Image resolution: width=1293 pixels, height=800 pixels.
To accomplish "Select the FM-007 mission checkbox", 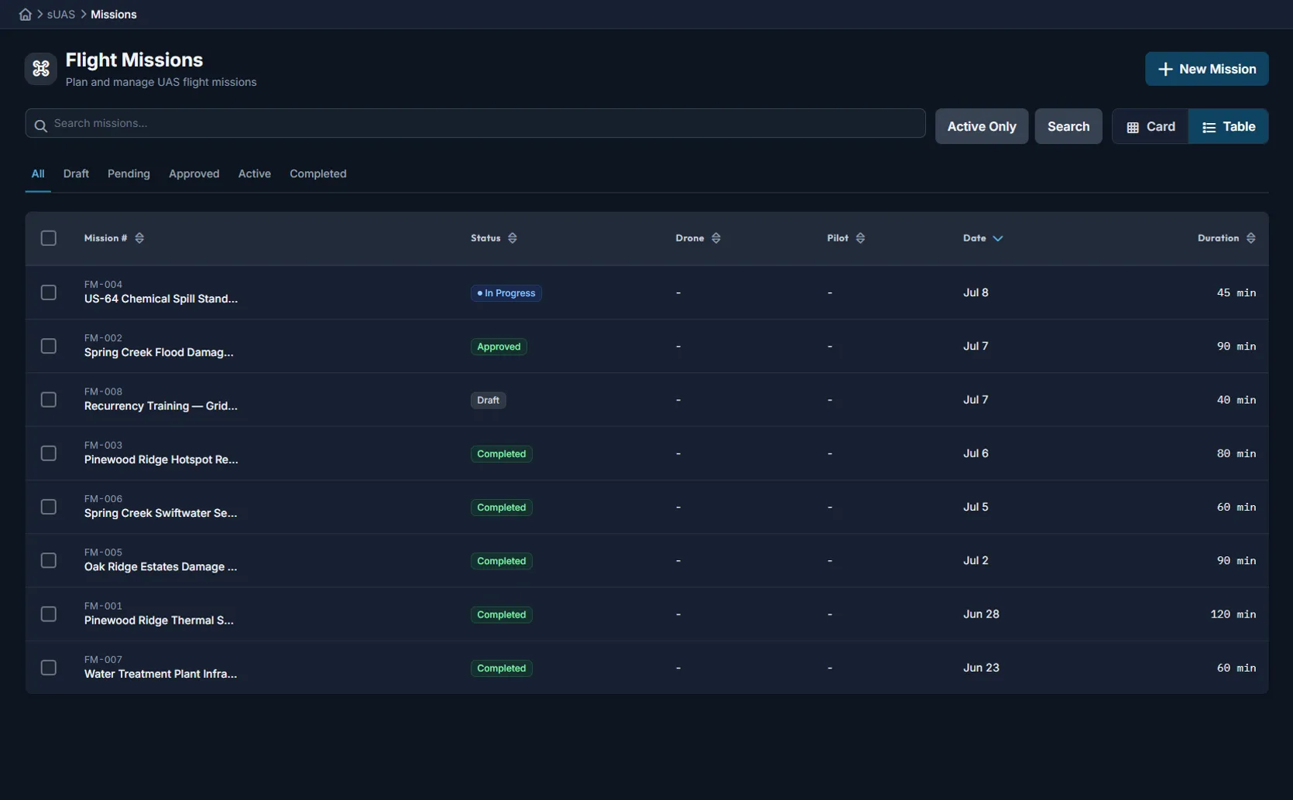I will coord(49,668).
